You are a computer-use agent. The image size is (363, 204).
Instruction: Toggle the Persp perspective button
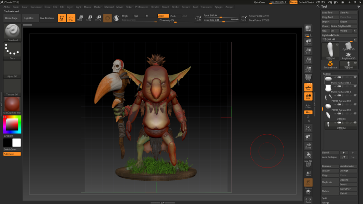click(x=308, y=78)
